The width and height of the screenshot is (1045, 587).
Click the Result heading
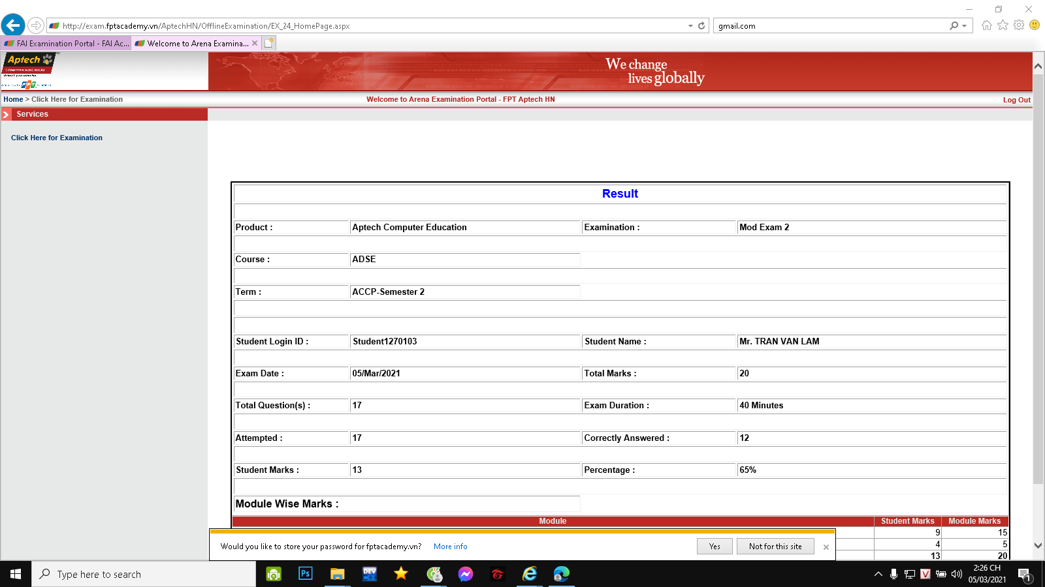click(620, 194)
